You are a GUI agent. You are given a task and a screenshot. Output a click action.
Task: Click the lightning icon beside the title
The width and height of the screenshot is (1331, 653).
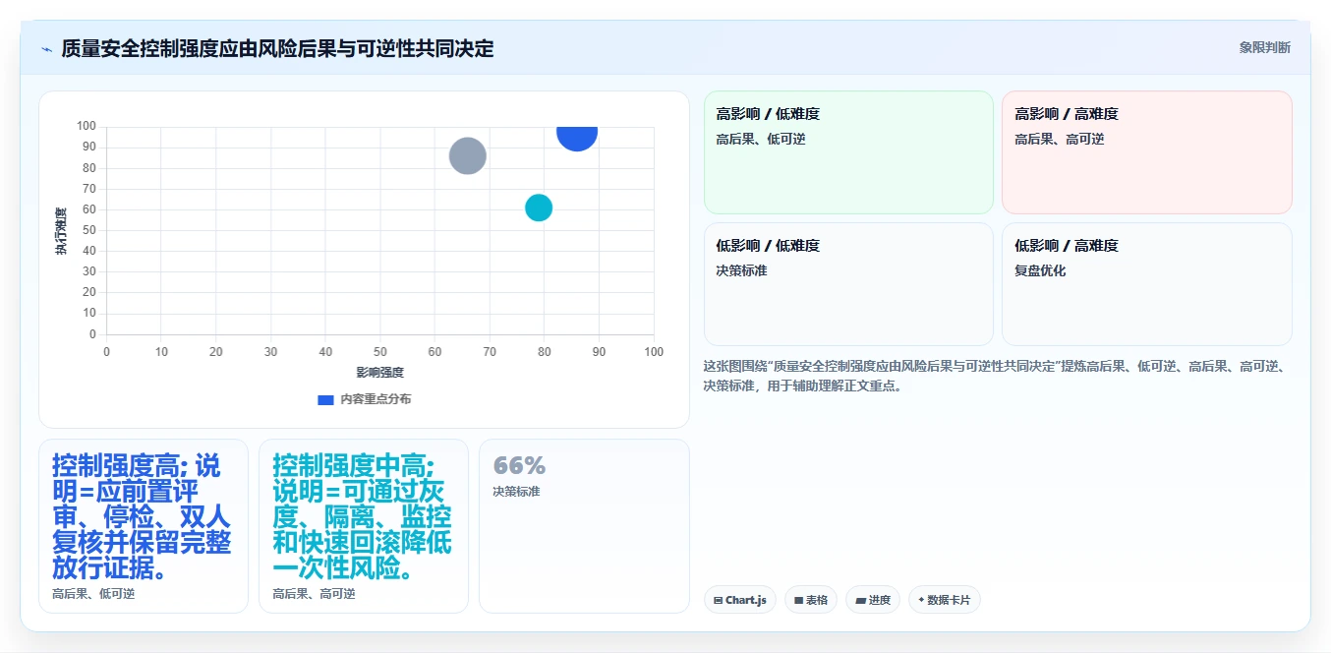46,49
